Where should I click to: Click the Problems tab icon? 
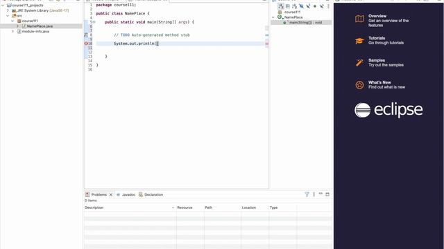click(x=87, y=194)
